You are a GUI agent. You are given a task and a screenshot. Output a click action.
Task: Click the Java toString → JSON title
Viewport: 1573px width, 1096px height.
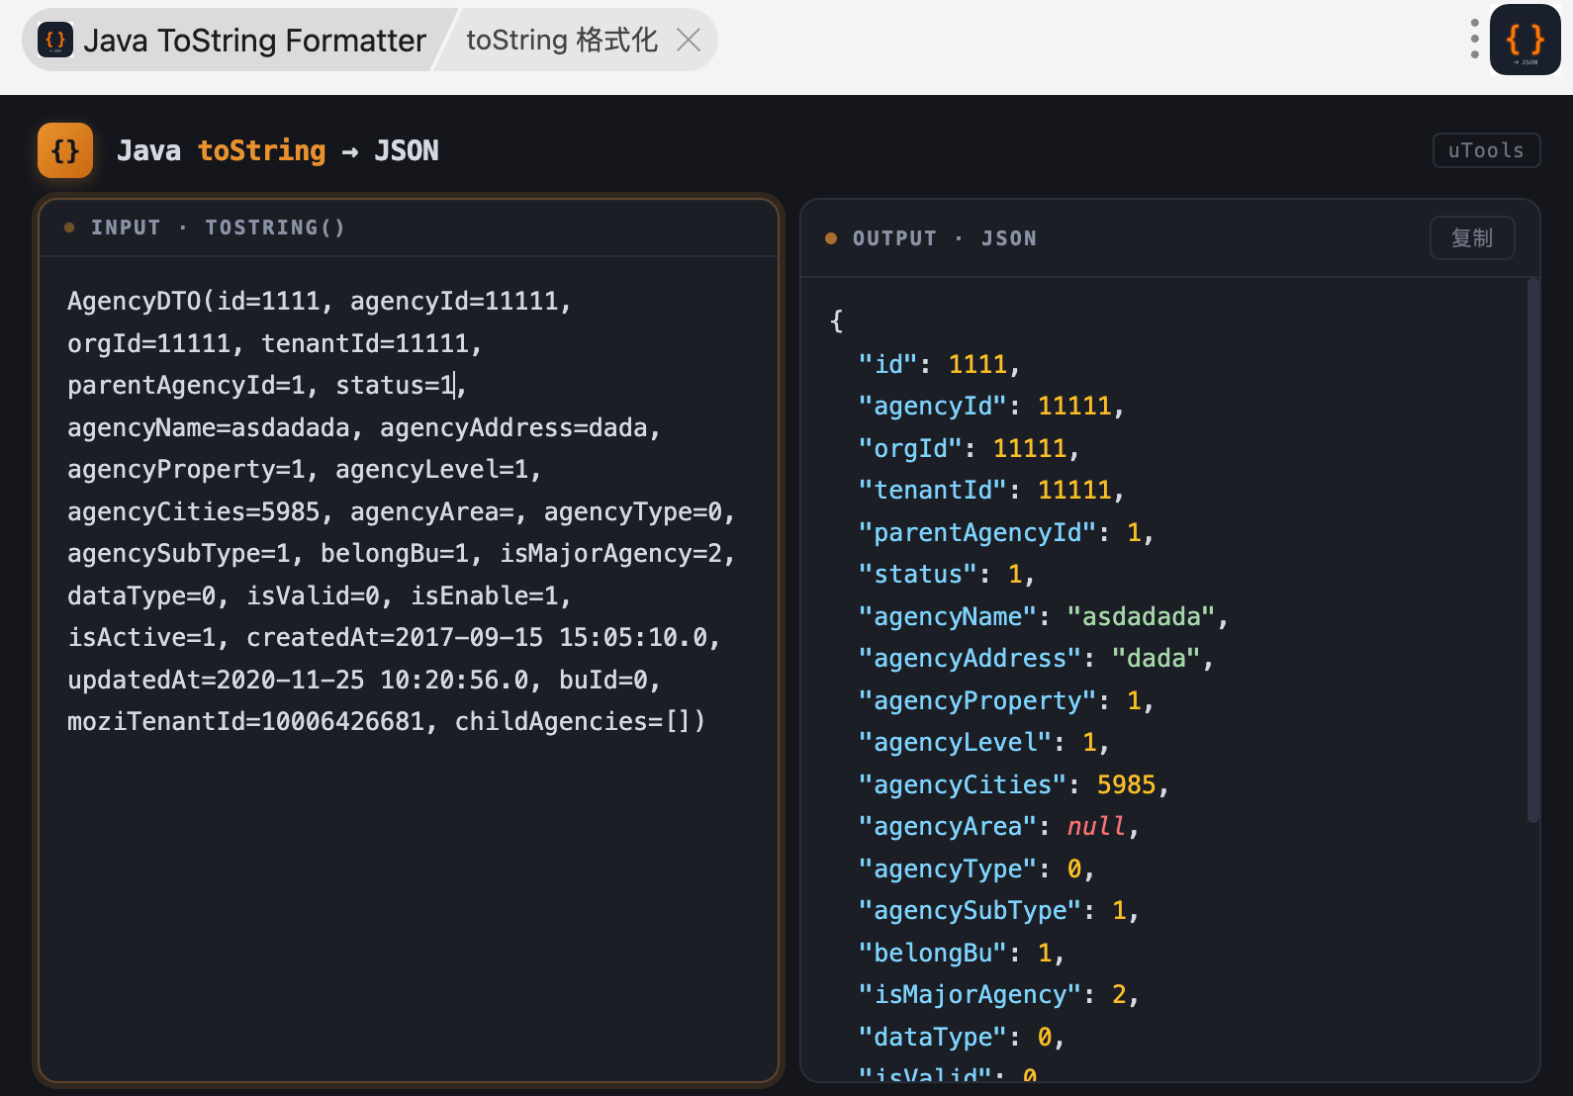tap(278, 150)
